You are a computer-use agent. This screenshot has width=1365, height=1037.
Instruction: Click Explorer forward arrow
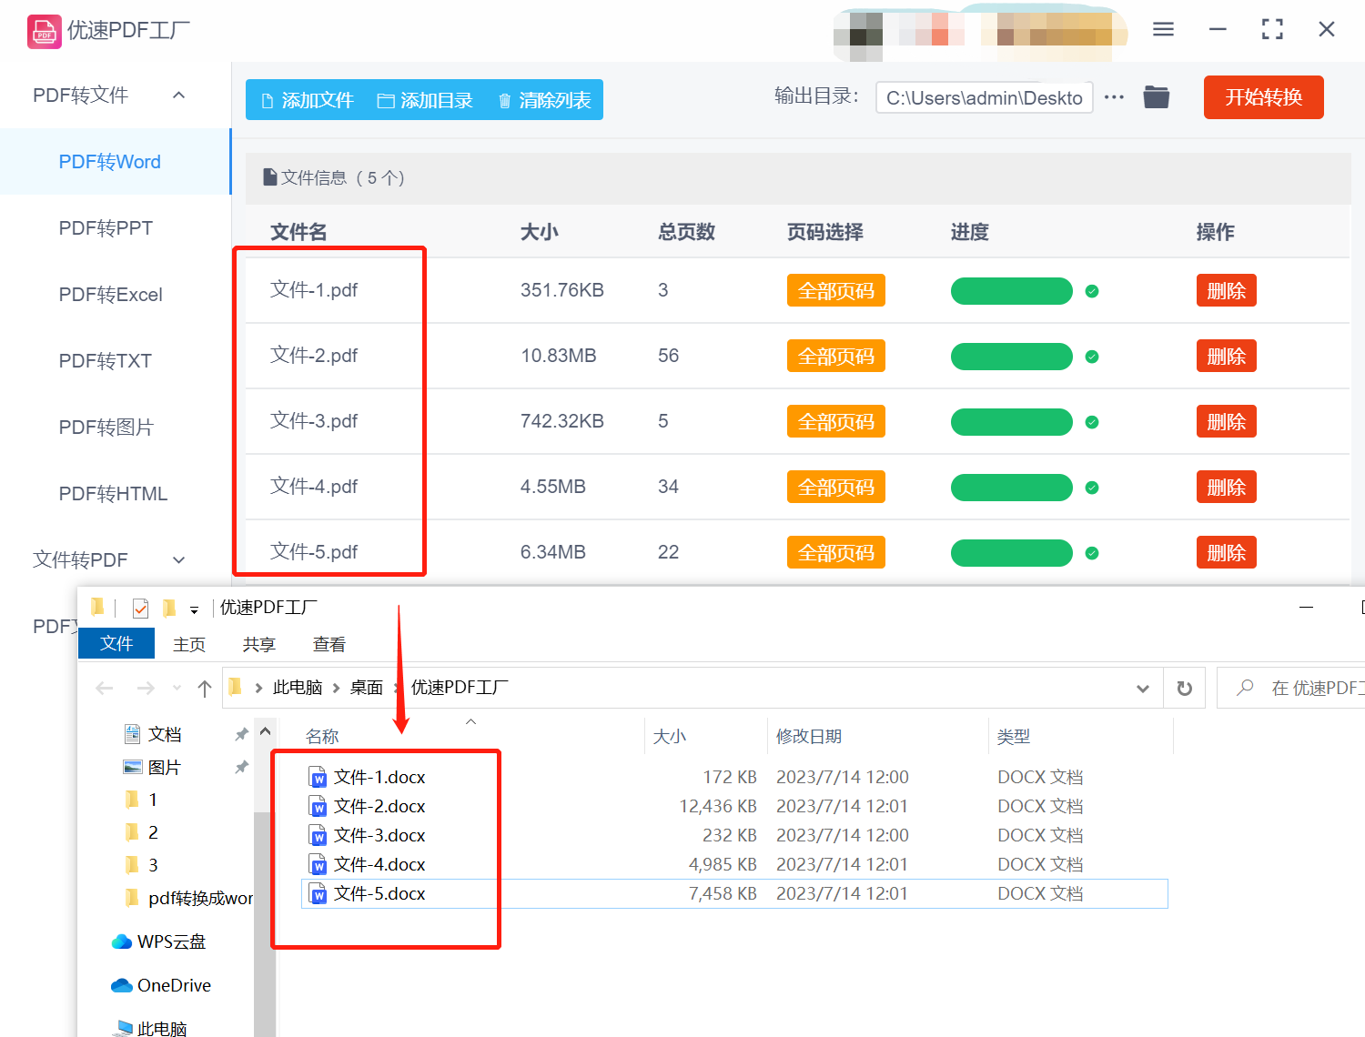146,689
